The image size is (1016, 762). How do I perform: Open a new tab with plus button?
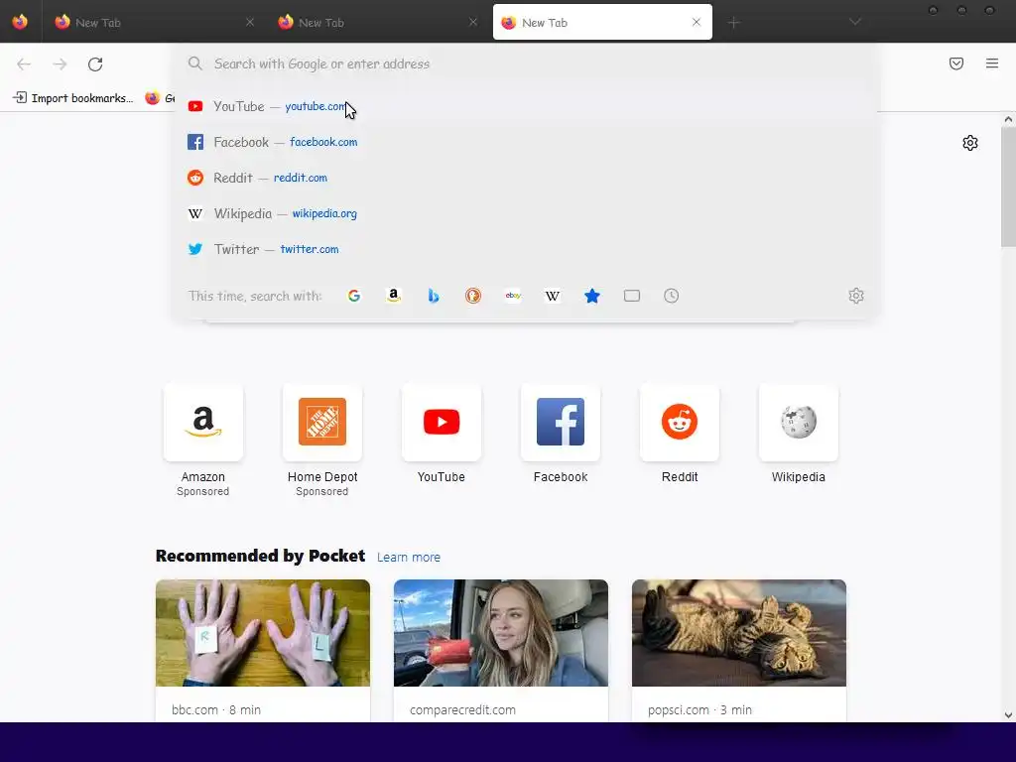coord(733,23)
